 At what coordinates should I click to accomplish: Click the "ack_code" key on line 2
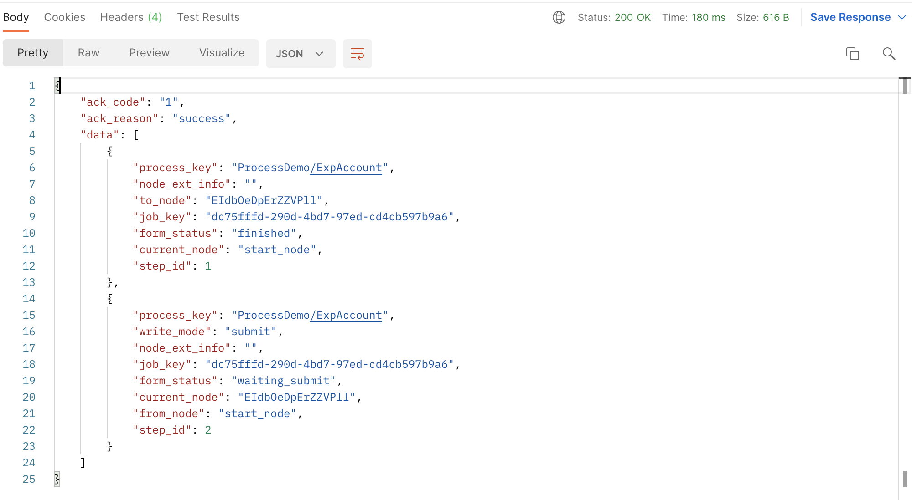pos(113,102)
